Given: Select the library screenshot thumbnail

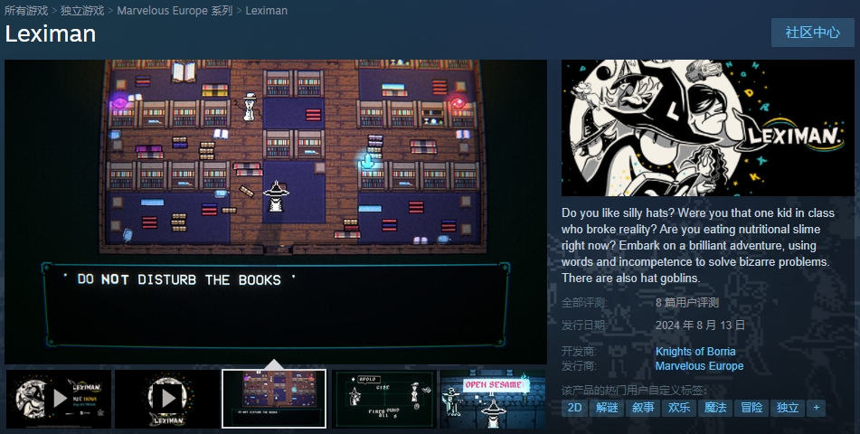Looking at the screenshot, I should click(274, 399).
